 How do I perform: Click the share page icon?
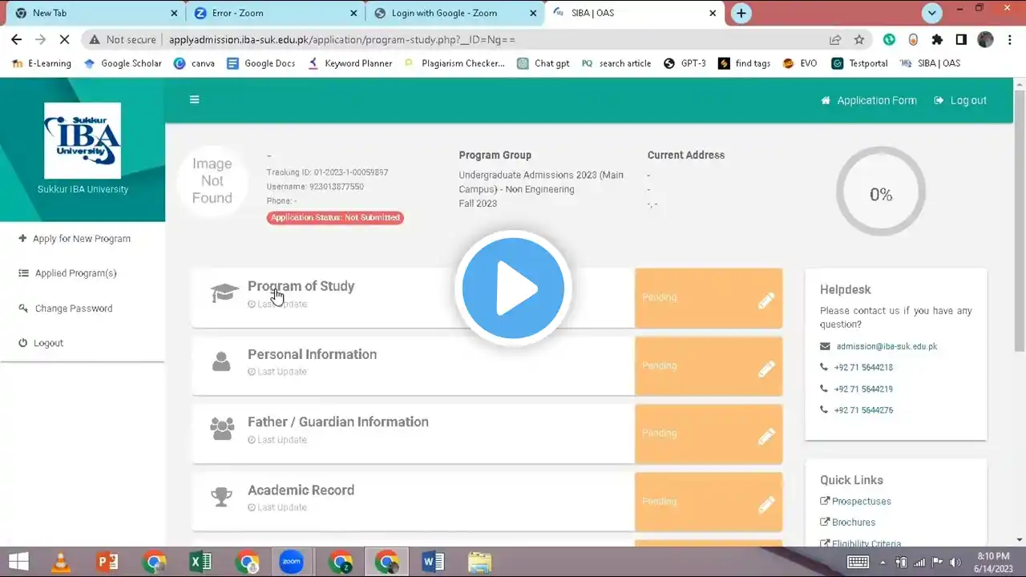(x=835, y=39)
